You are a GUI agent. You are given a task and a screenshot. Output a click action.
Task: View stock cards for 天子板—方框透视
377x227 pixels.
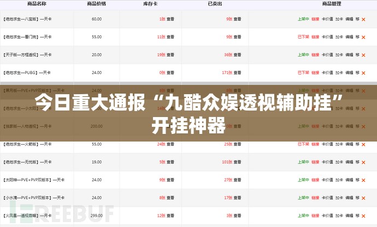click(170, 55)
